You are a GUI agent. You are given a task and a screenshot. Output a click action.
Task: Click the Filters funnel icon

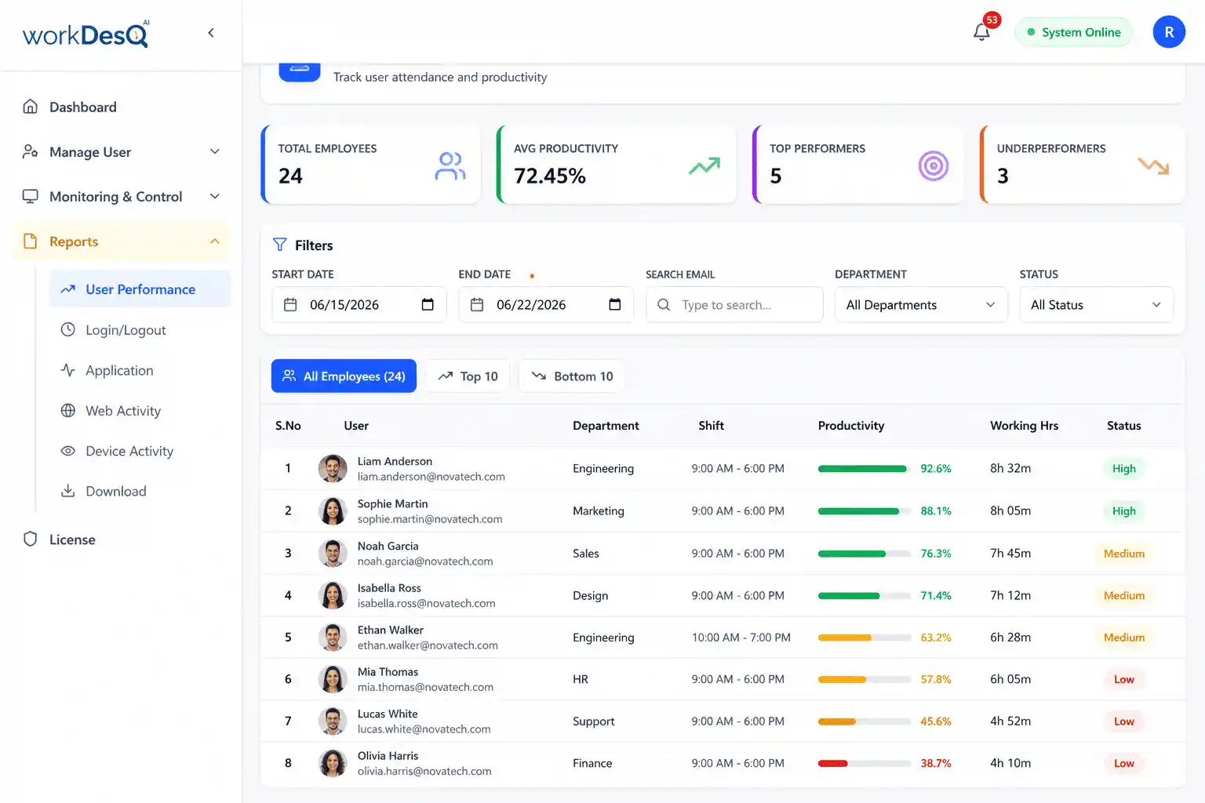pos(280,245)
